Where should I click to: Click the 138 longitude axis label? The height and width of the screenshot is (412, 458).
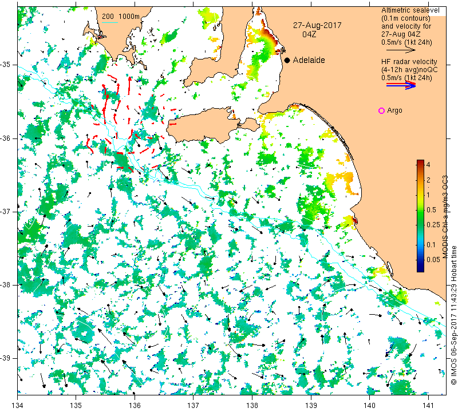tap(252, 406)
